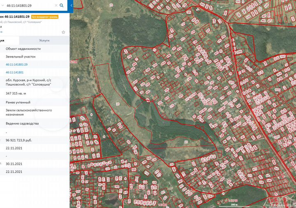Image resolution: width=296 pixels, height=208 pixels.
Task: Click parcel label 1 on the left meadow
Action: [79, 80]
